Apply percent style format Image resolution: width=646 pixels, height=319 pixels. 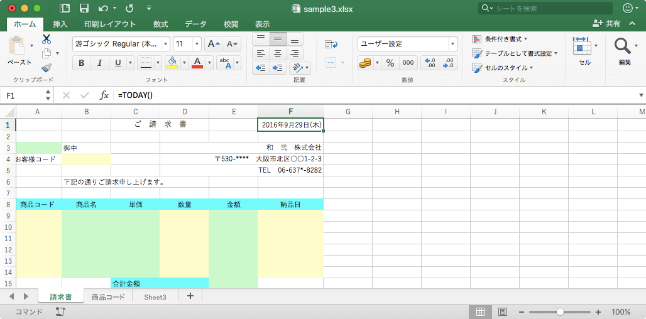pos(390,63)
